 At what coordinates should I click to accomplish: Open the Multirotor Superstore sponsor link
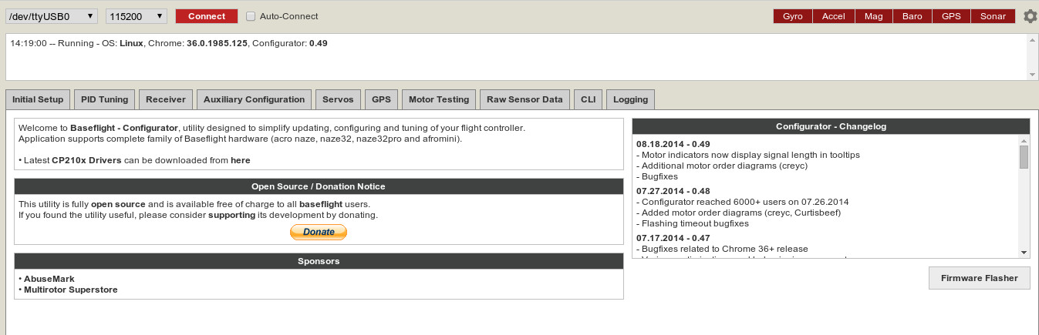click(x=71, y=290)
